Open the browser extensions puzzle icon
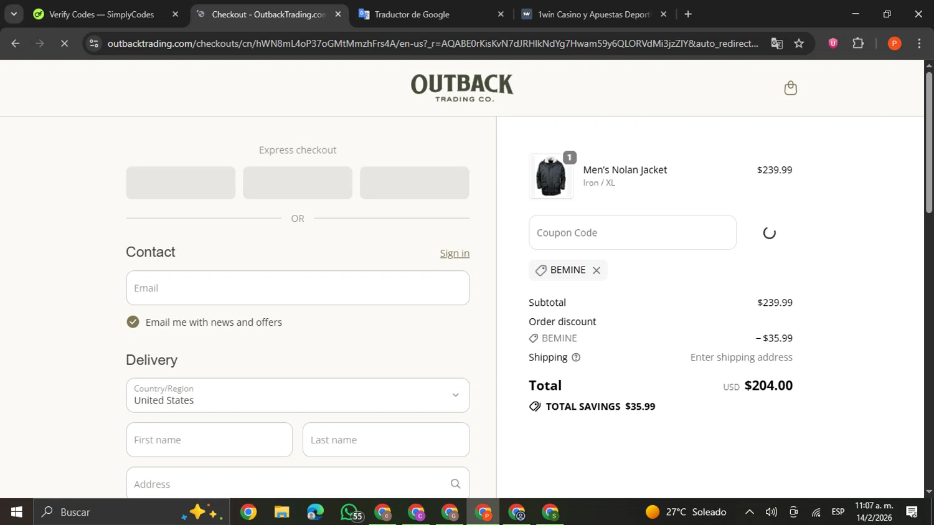 (858, 44)
